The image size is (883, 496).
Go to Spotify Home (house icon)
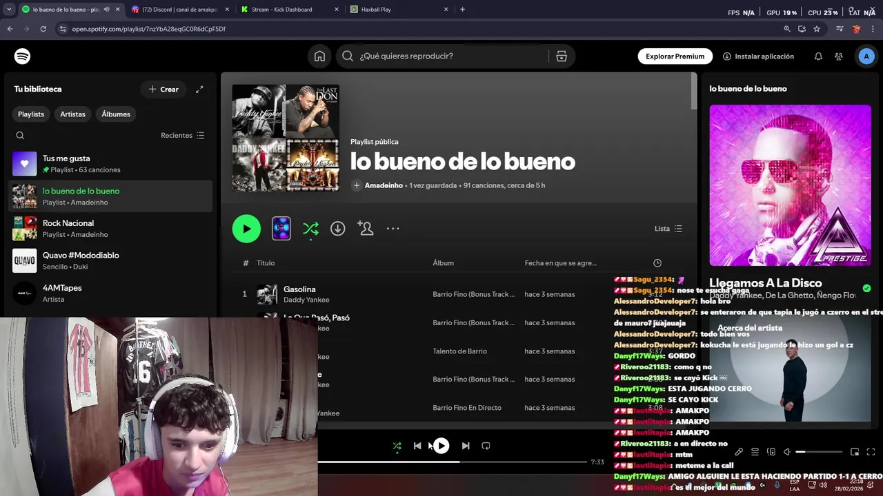[319, 56]
